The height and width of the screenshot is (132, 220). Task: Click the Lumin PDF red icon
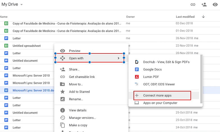click(137, 77)
